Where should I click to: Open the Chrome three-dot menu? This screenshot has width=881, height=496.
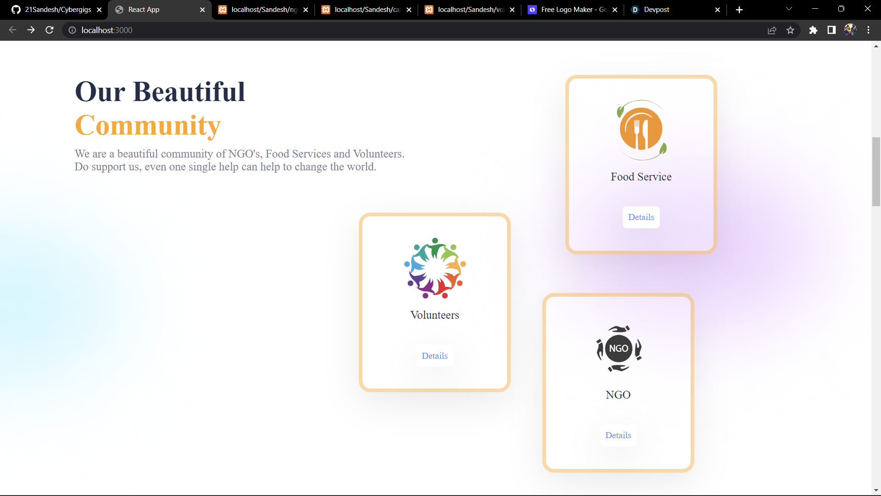point(868,30)
